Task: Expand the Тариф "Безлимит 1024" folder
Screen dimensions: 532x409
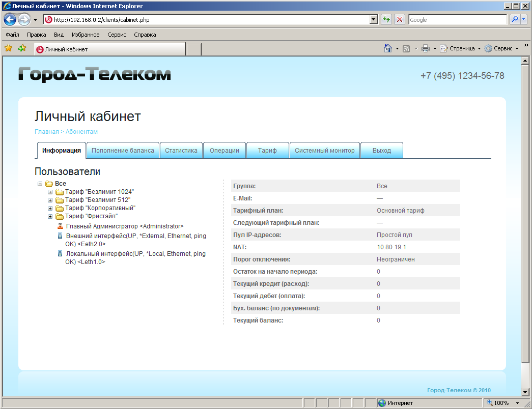Action: [50, 192]
